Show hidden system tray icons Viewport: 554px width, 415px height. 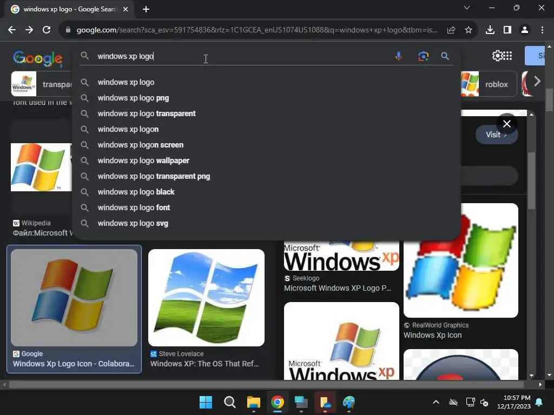point(436,402)
